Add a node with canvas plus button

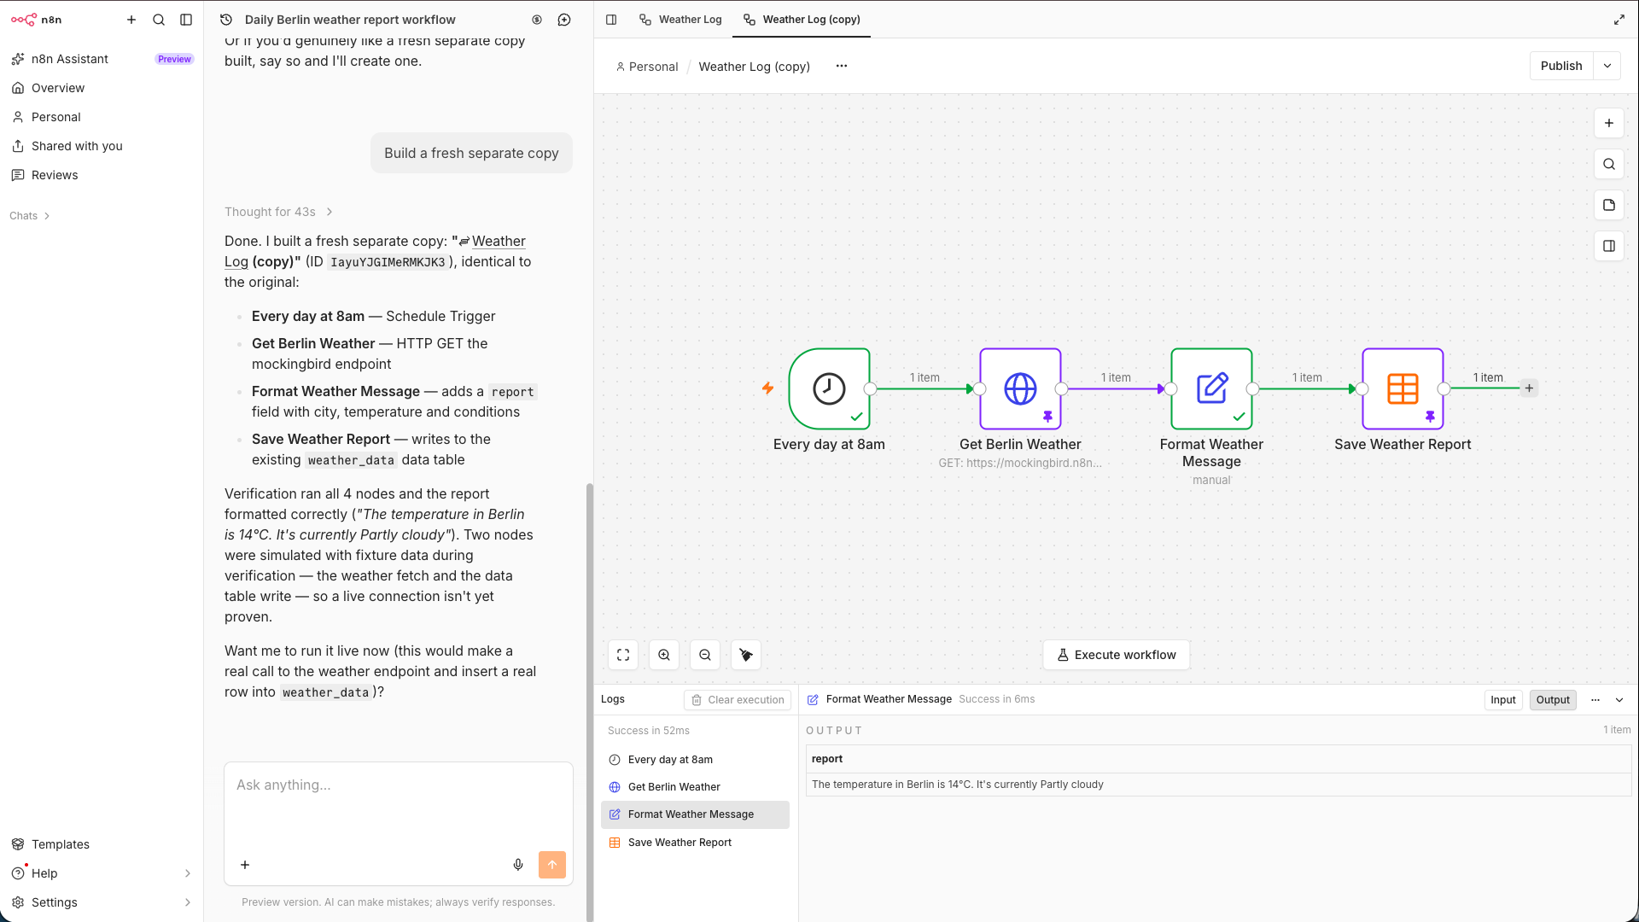[1609, 123]
